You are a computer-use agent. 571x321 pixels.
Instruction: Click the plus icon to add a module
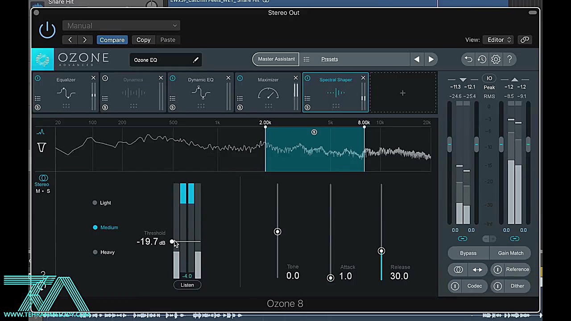pos(402,93)
